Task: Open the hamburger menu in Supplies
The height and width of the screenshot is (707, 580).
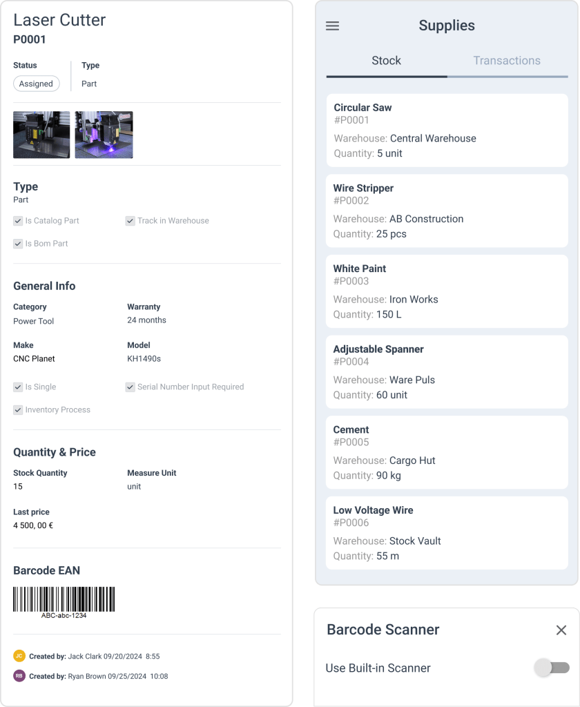Action: pyautogui.click(x=332, y=26)
